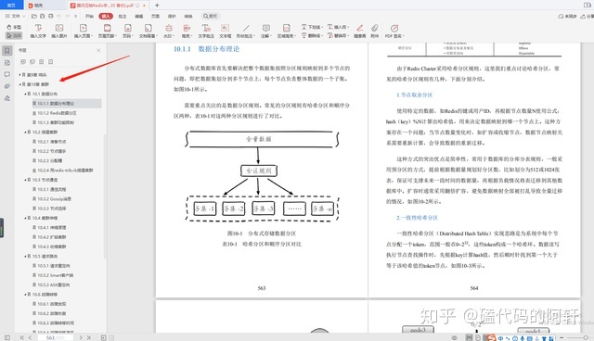Click the 插入符 insert caret tool
Image resolution: width=594 pixels, height=341 pixels.
tap(338, 27)
